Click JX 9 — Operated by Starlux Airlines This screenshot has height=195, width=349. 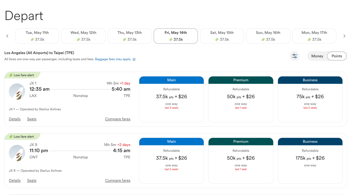point(35,171)
